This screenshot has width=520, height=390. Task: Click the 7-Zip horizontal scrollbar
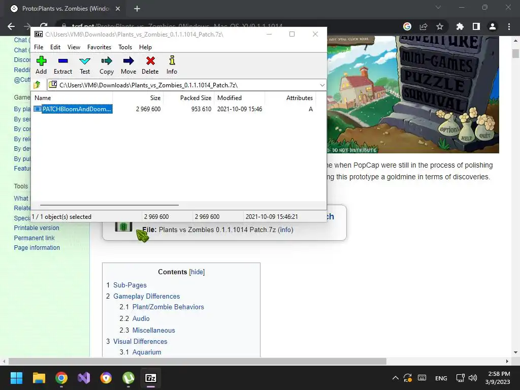(110, 205)
